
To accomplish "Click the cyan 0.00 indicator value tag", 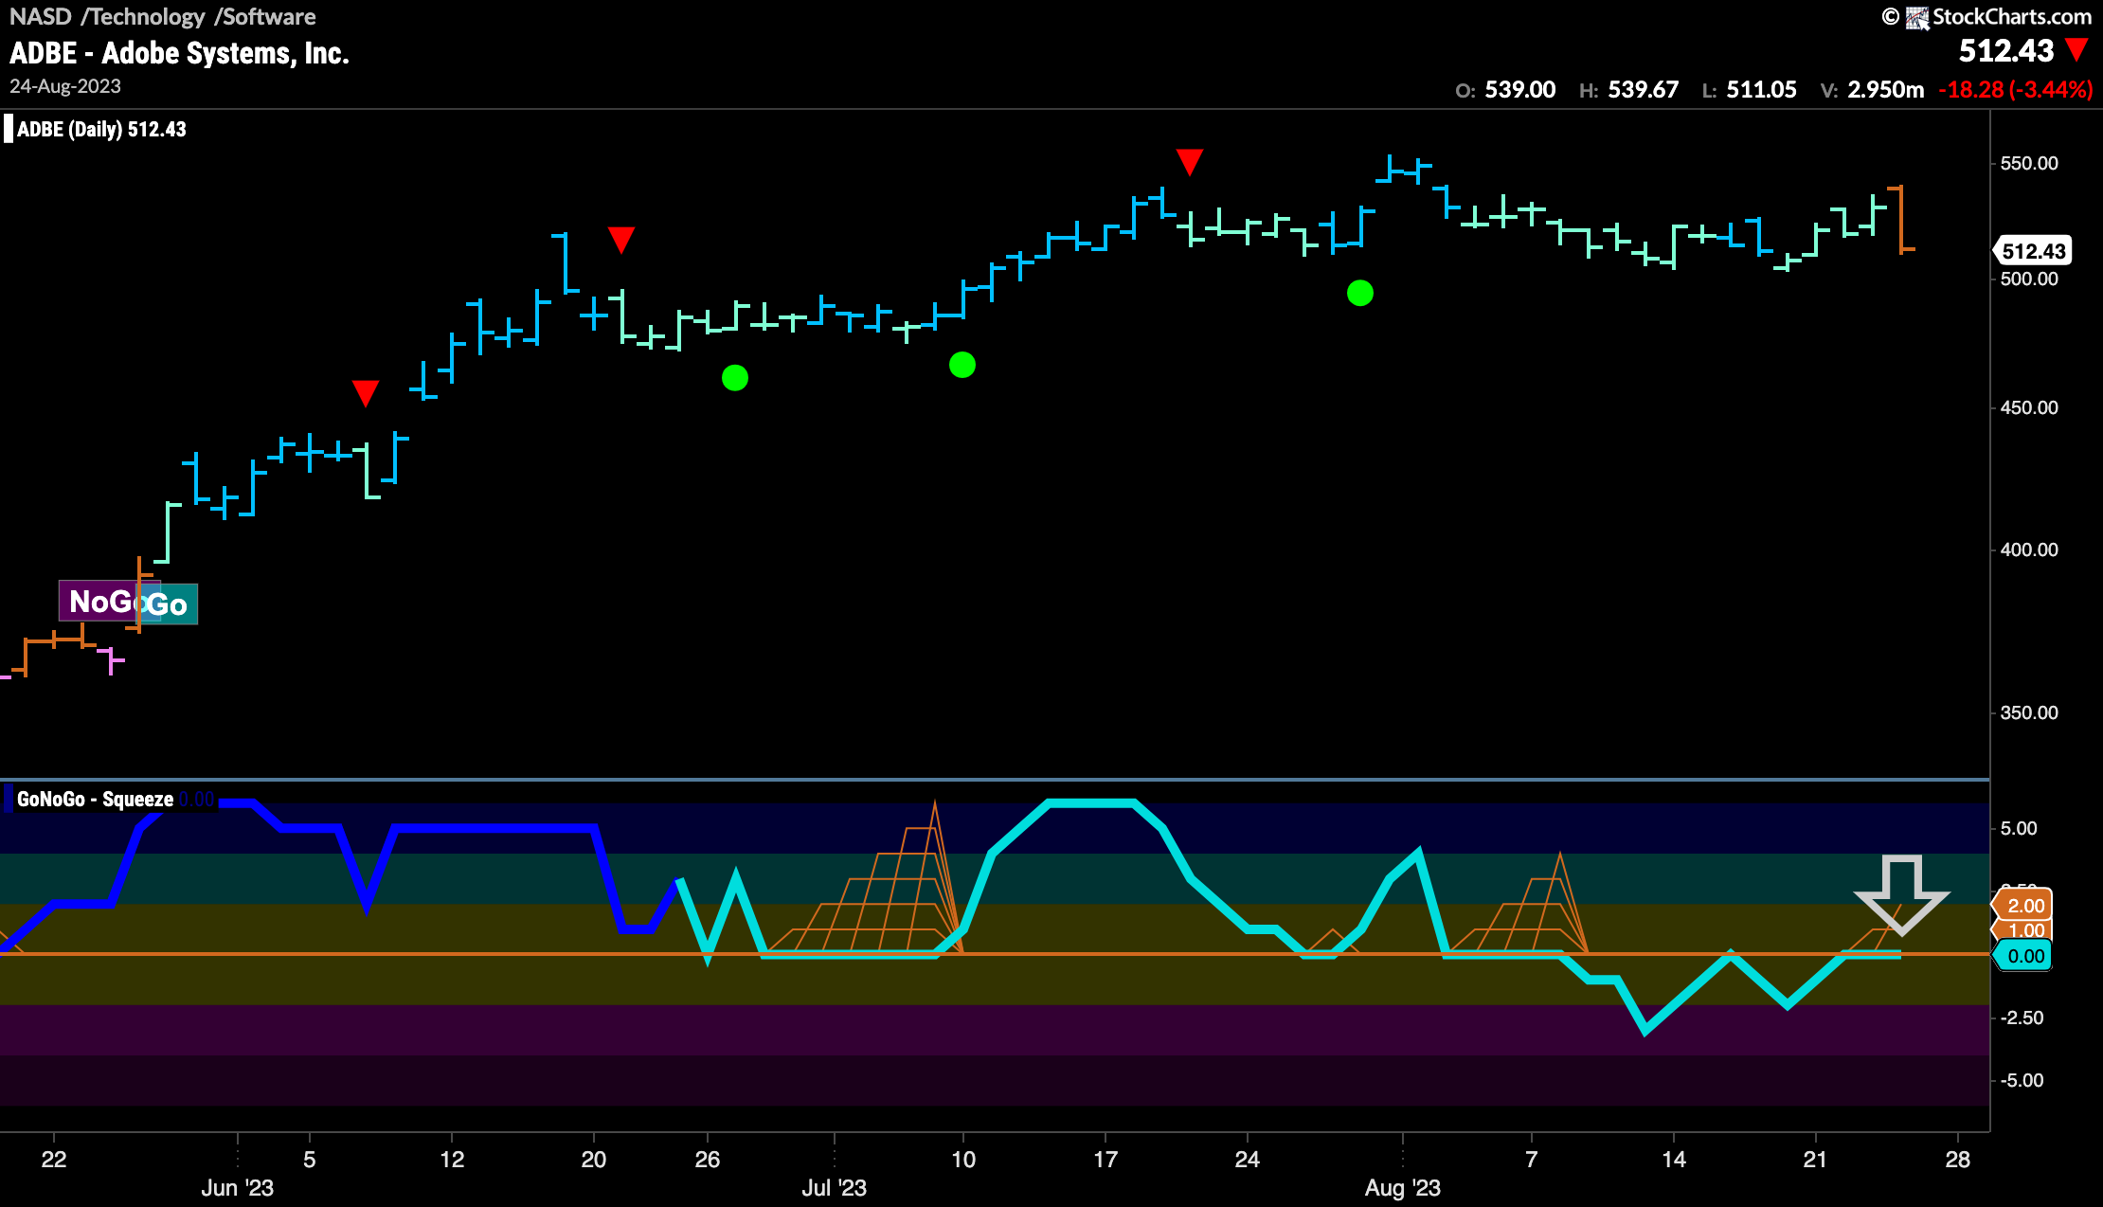I will point(2024,956).
